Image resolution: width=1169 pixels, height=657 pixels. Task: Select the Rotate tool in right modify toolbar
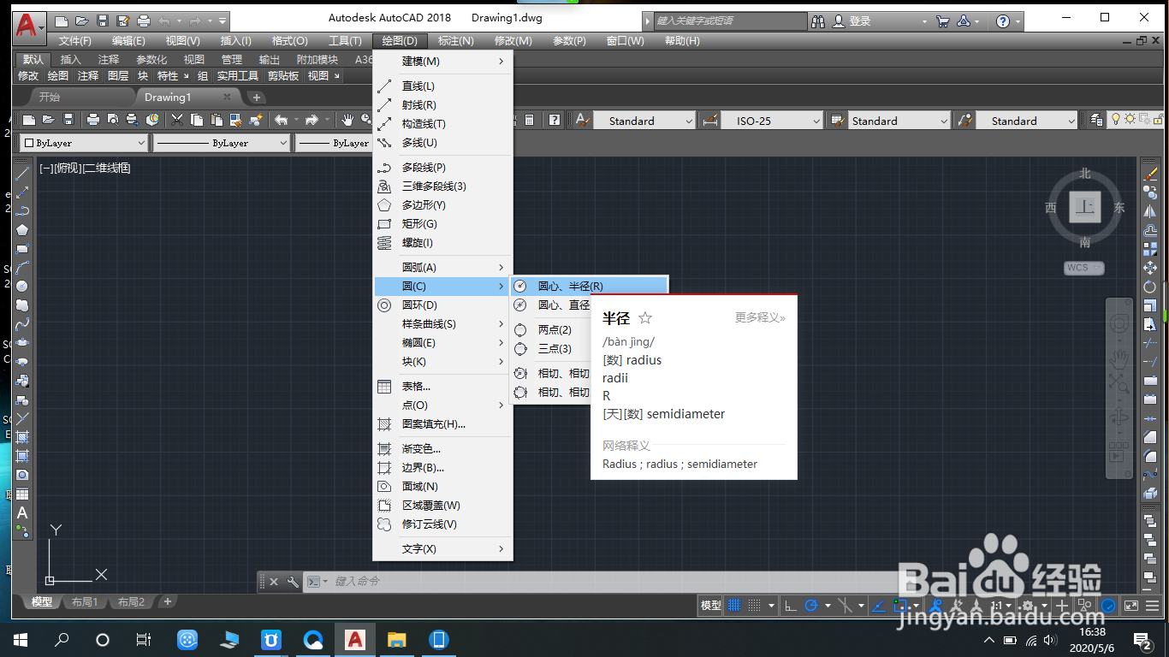pos(1150,287)
